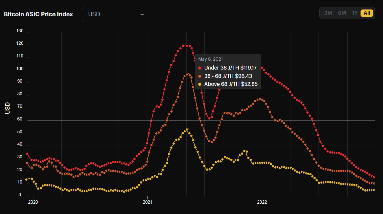Select the 3M time range
Screen dimensions: 383x214
point(328,13)
